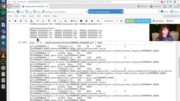Open the notifications bell
This screenshot has width=180, height=101.
click(x=165, y=6)
